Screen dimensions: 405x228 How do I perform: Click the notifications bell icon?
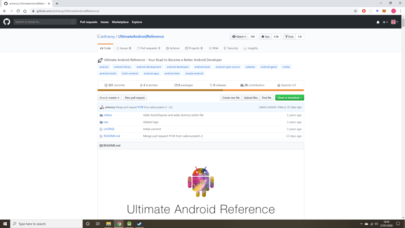378,22
